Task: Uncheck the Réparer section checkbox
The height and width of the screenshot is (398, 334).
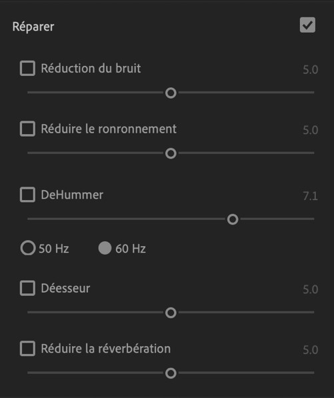Action: click(307, 25)
